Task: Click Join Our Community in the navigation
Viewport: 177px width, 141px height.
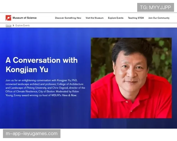Action: pos(159,18)
